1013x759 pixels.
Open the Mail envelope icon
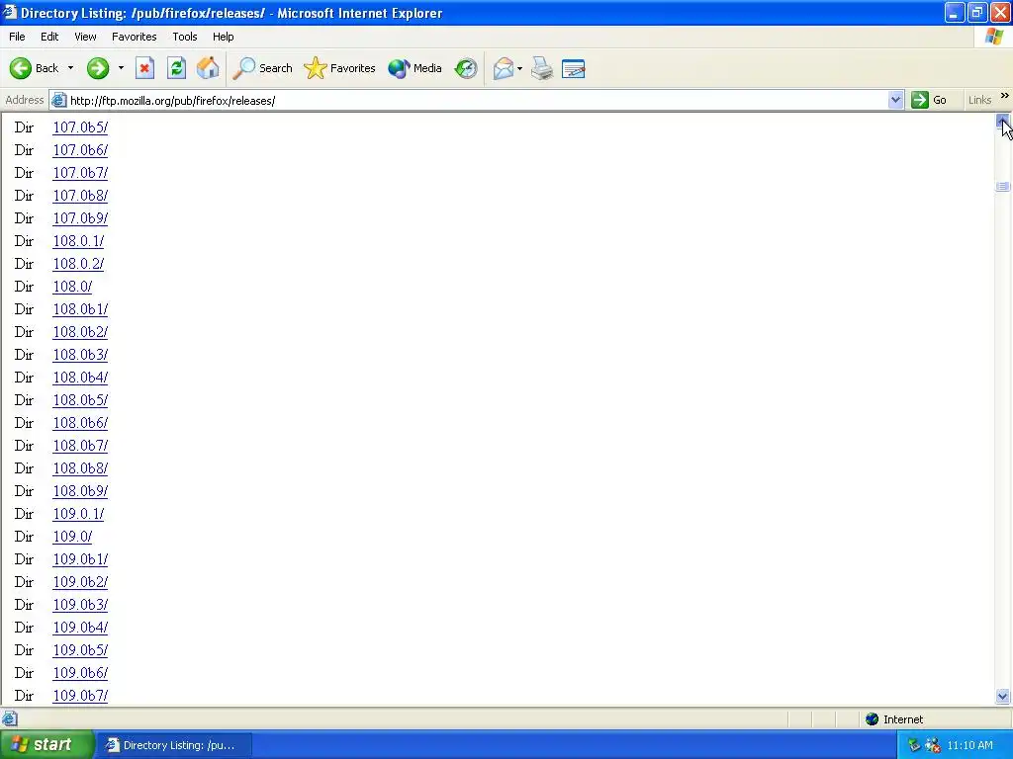click(503, 68)
